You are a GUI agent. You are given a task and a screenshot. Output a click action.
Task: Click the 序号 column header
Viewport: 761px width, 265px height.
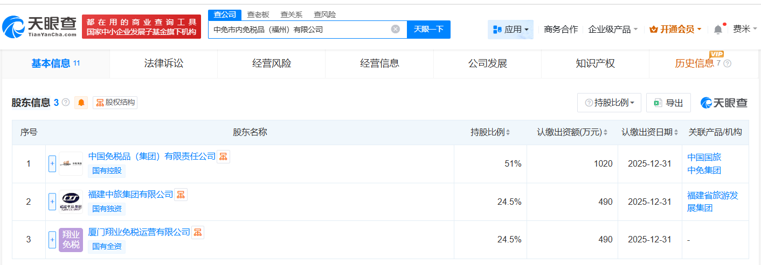pos(29,132)
